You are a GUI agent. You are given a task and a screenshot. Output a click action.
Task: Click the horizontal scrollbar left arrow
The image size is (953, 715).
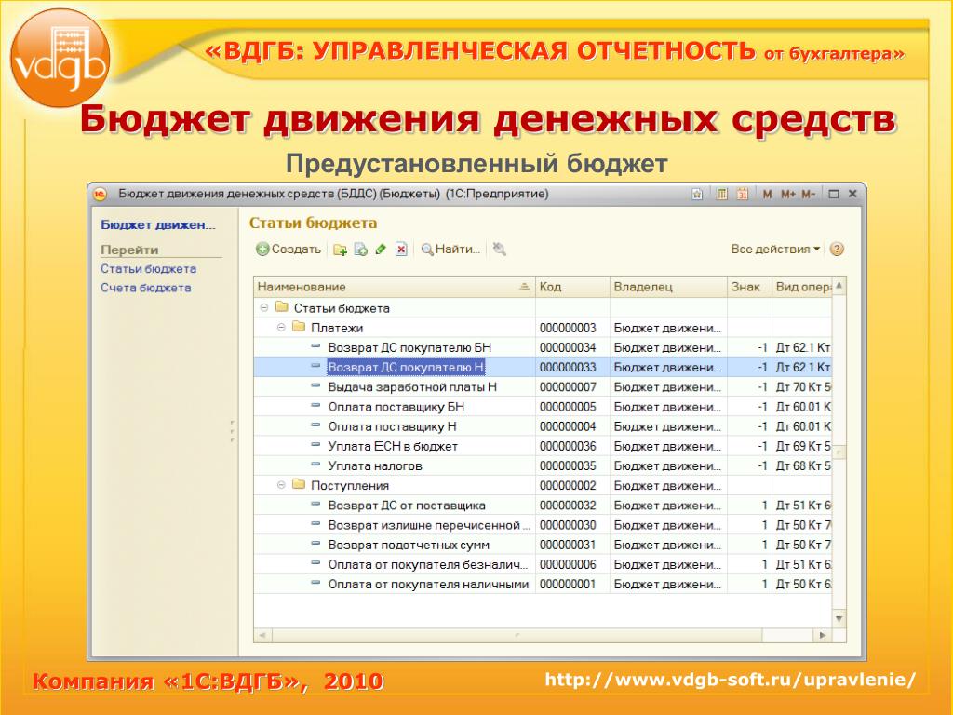click(262, 635)
